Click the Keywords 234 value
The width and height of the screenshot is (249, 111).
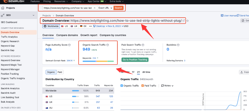pyautogui.click(x=94, y=58)
